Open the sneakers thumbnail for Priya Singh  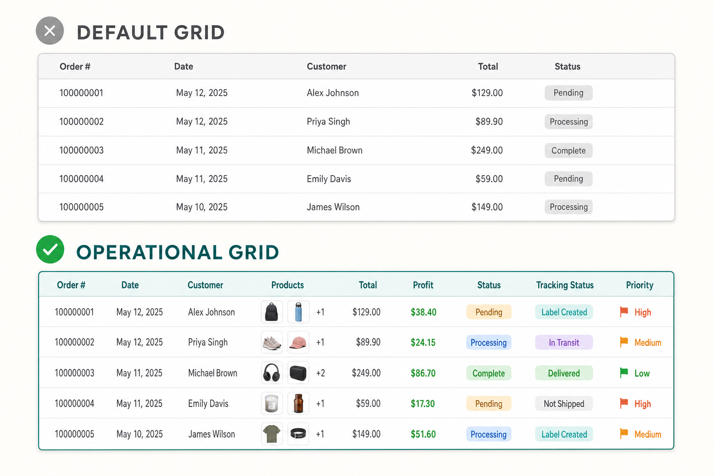point(271,343)
